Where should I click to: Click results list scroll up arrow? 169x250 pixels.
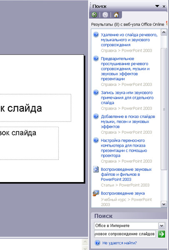tap(164, 32)
